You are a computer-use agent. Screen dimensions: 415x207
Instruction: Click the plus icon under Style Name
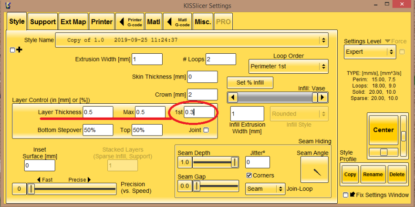[x=19, y=49]
